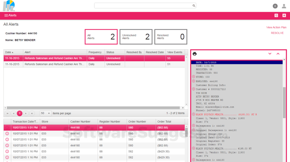
Task: Select first ($429.30) order total cell
Action: click(x=170, y=151)
